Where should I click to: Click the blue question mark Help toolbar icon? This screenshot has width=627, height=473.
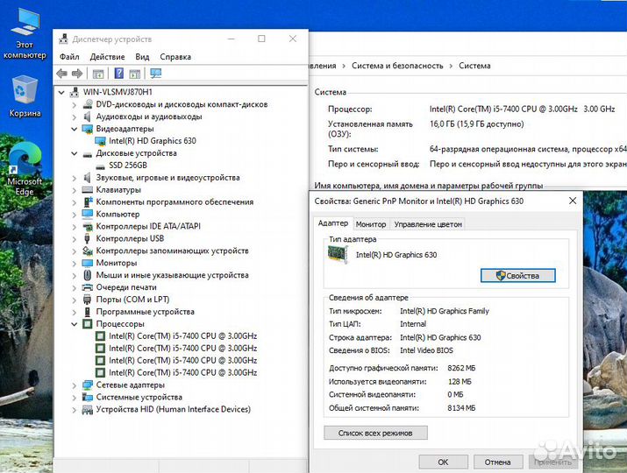[x=118, y=73]
